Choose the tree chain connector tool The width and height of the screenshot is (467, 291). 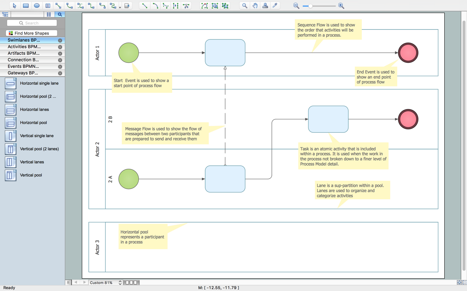[x=113, y=6]
